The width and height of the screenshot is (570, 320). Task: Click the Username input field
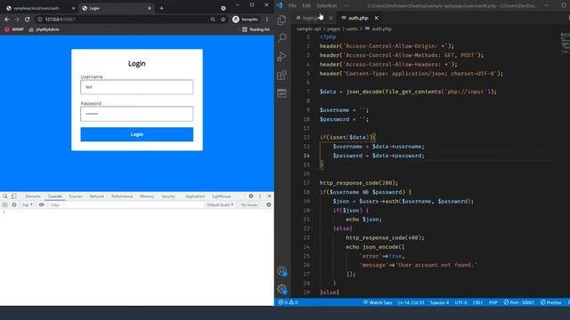(x=136, y=87)
